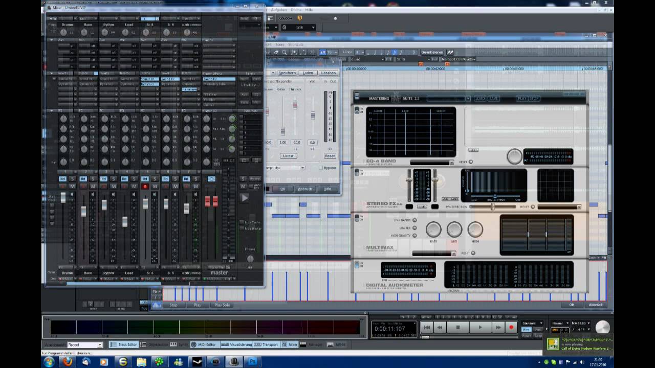
Task: Click the transport red record button
Action: click(x=511, y=327)
